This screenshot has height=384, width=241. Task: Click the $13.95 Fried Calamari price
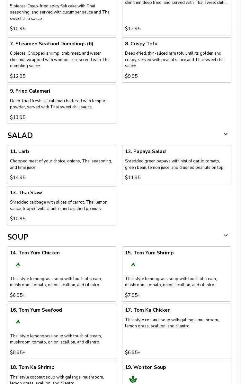click(x=18, y=117)
